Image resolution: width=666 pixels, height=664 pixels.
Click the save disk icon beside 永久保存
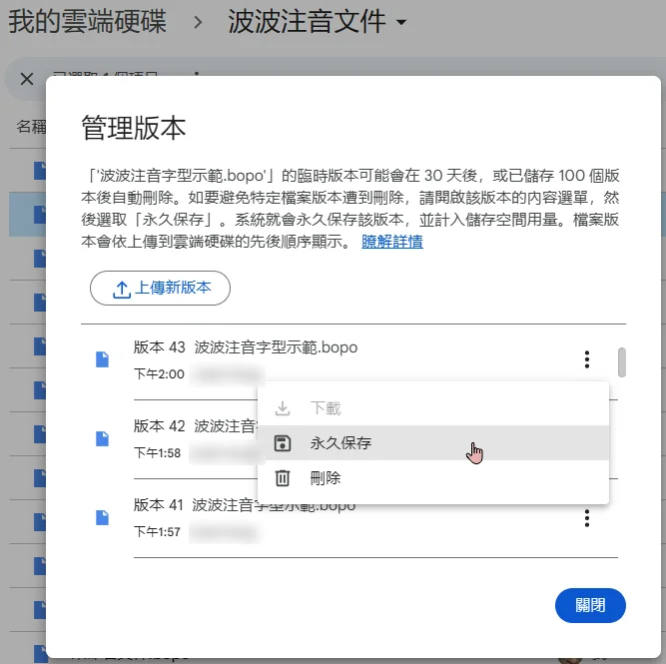click(283, 443)
